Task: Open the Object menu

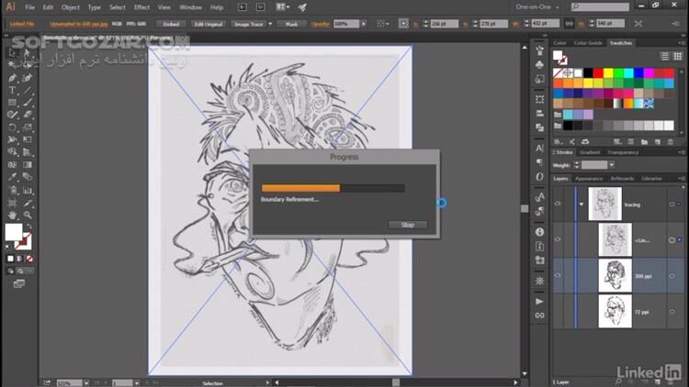Action: pyautogui.click(x=71, y=7)
